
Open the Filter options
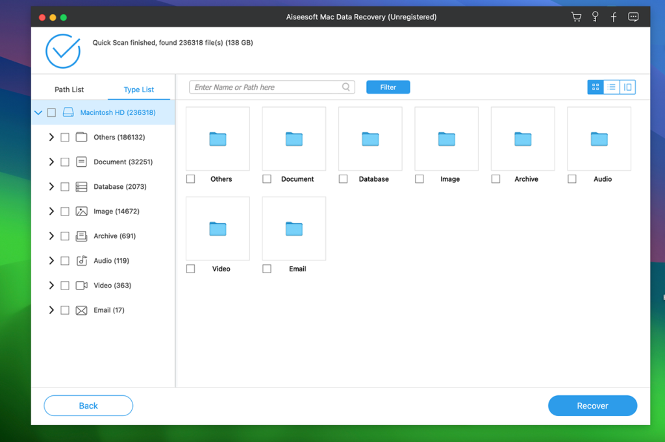click(388, 86)
